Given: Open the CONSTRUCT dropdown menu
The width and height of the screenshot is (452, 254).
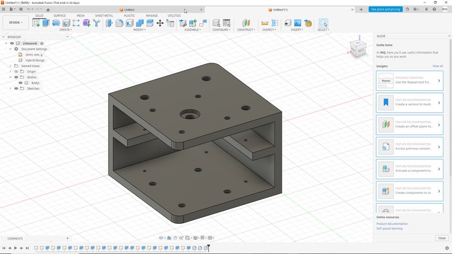Looking at the screenshot, I should (x=246, y=29).
